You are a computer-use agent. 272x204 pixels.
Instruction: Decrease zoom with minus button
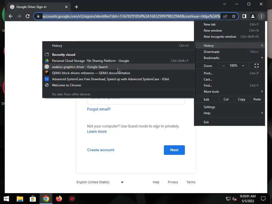pos(224,66)
